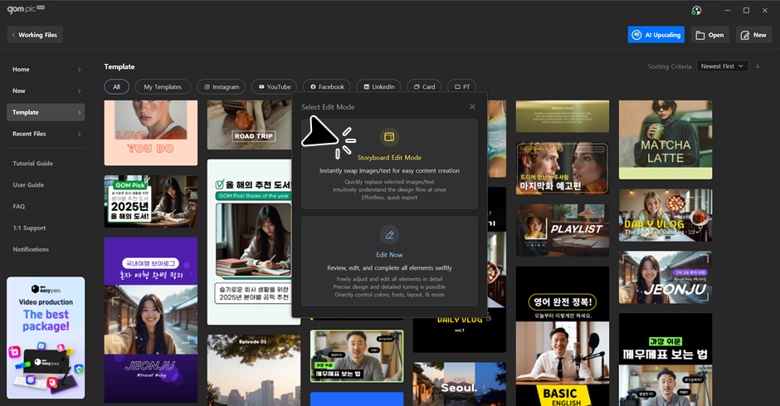Select the Matcha Latte template thumbnail

[665, 139]
